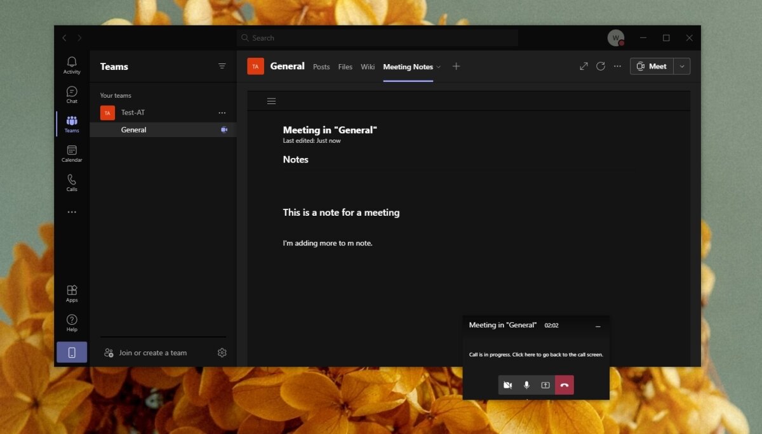Image resolution: width=762 pixels, height=434 pixels.
Task: Open the Help menu icon
Action: pos(72,323)
